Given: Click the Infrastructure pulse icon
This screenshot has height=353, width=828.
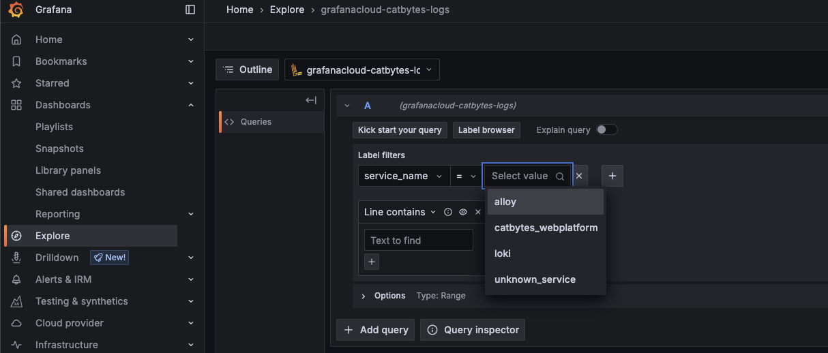Looking at the screenshot, I should pyautogui.click(x=16, y=345).
